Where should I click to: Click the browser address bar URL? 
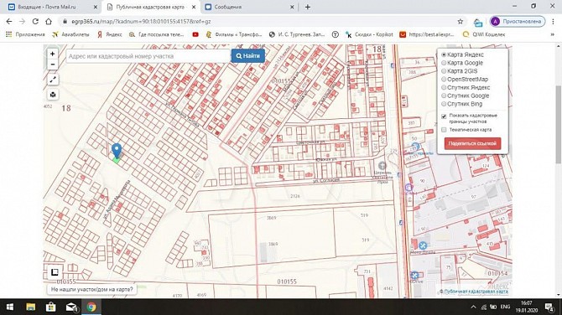click(x=141, y=22)
